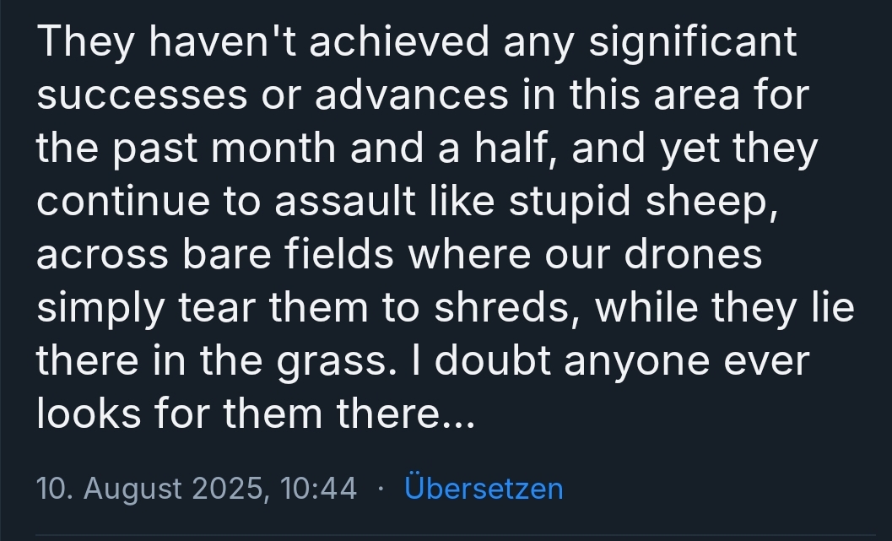
Task: Click the word "month" in the third line
Action: [x=273, y=148]
